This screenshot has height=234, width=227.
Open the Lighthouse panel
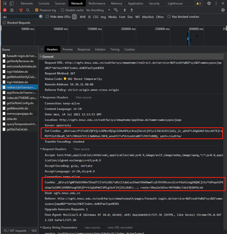[175, 3]
